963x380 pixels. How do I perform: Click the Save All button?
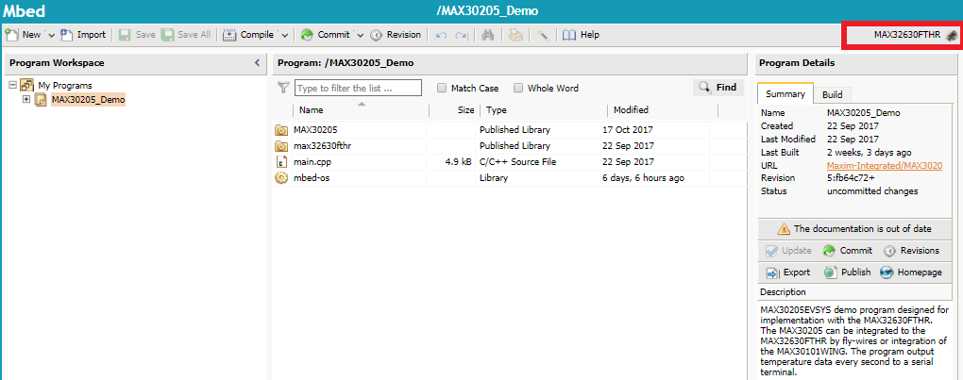click(x=186, y=35)
